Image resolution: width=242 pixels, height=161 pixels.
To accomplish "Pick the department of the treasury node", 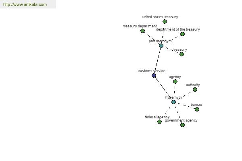I will point(182,34).
